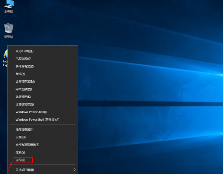223x174 pixels.
Task: Start Windows PowerShell (non-admin) entry
Action: pyautogui.click(x=31, y=112)
